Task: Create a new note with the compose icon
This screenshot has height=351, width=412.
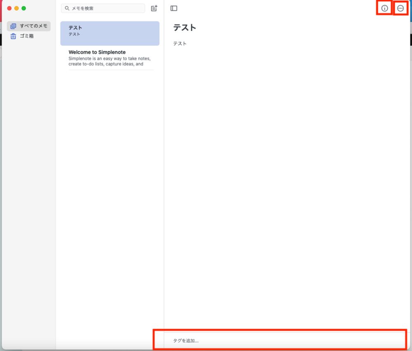Action: coord(154,8)
